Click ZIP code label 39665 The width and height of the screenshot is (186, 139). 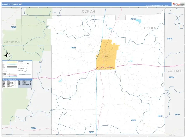click(x=170, y=39)
